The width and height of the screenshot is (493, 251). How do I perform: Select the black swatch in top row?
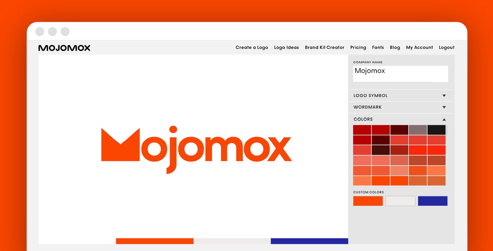[x=437, y=130]
